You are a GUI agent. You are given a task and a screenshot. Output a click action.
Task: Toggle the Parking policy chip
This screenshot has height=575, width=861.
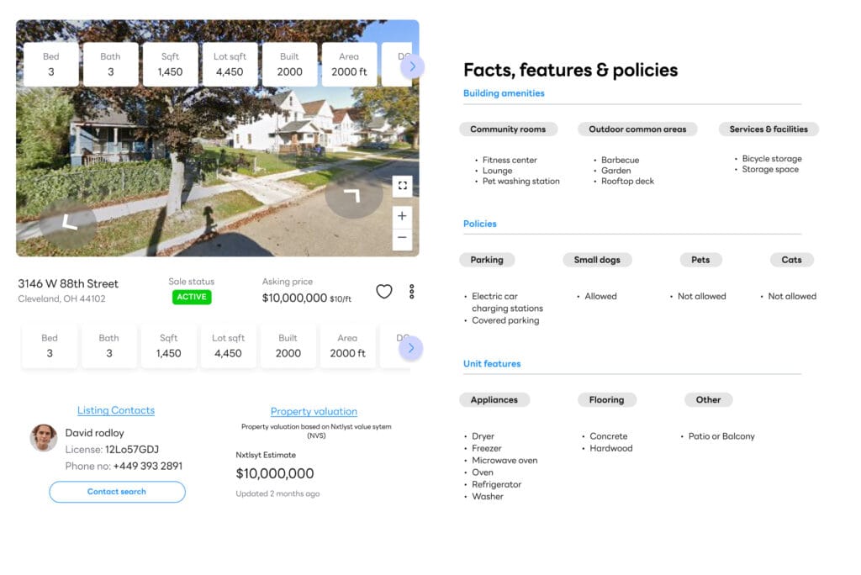(x=487, y=260)
